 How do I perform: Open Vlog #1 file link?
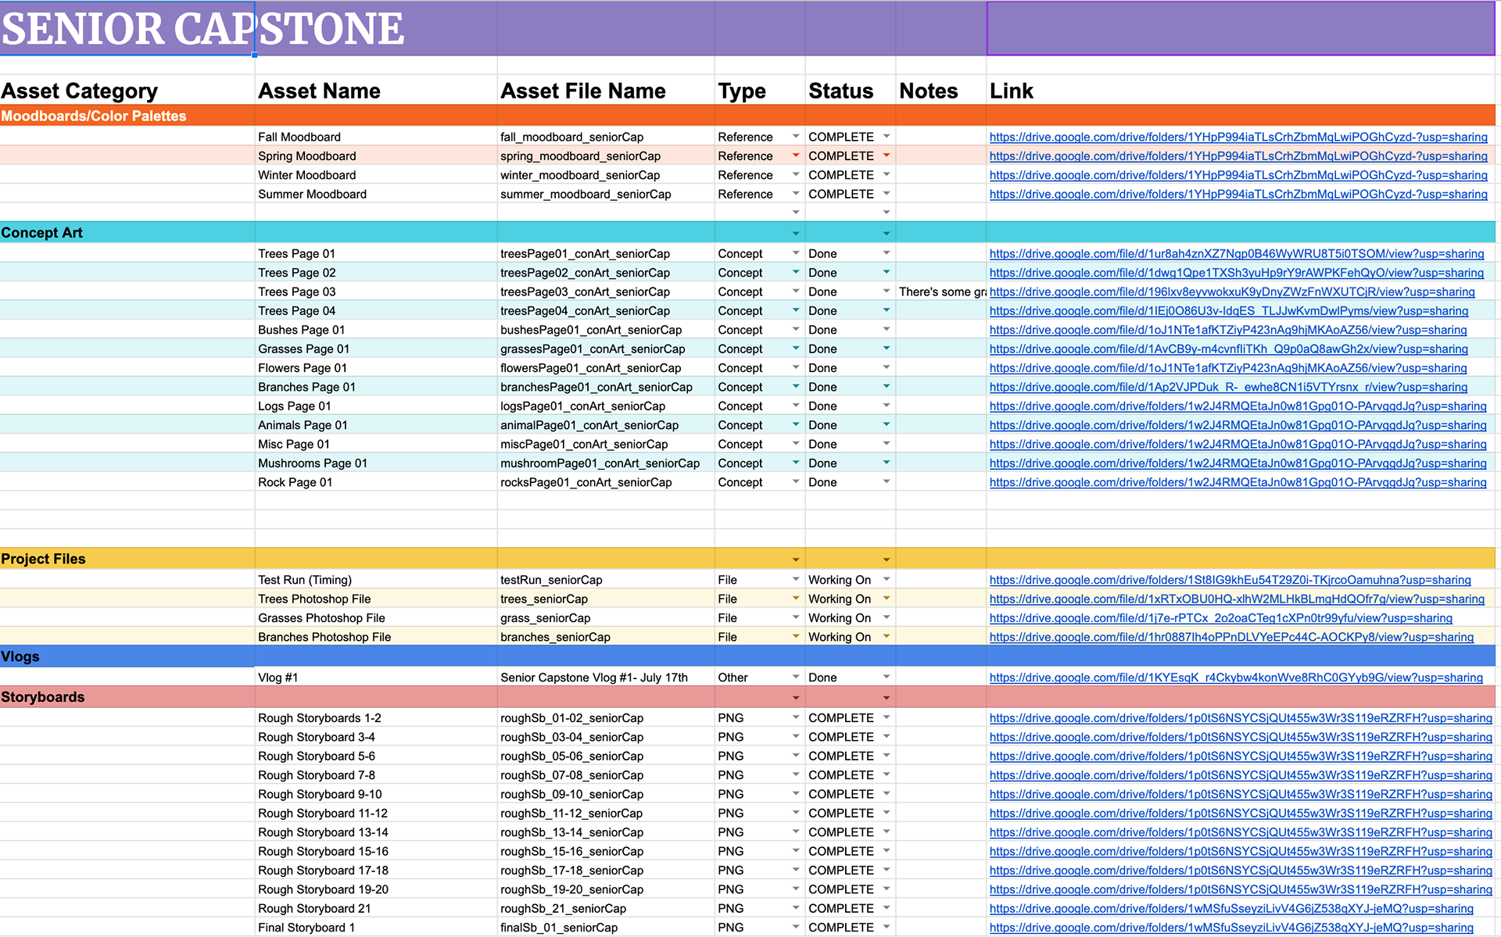[1236, 678]
